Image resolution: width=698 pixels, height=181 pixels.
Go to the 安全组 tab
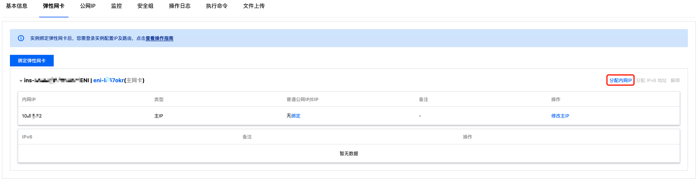145,6
